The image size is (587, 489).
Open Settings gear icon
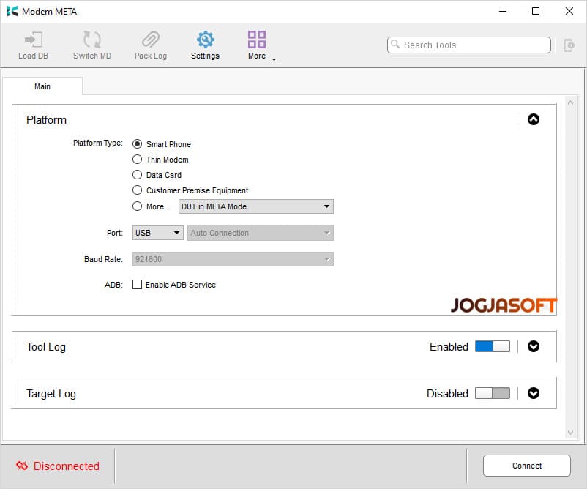point(205,40)
